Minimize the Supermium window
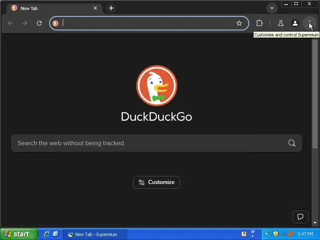Image resolution: width=320 pixels, height=240 pixels. click(x=286, y=4)
